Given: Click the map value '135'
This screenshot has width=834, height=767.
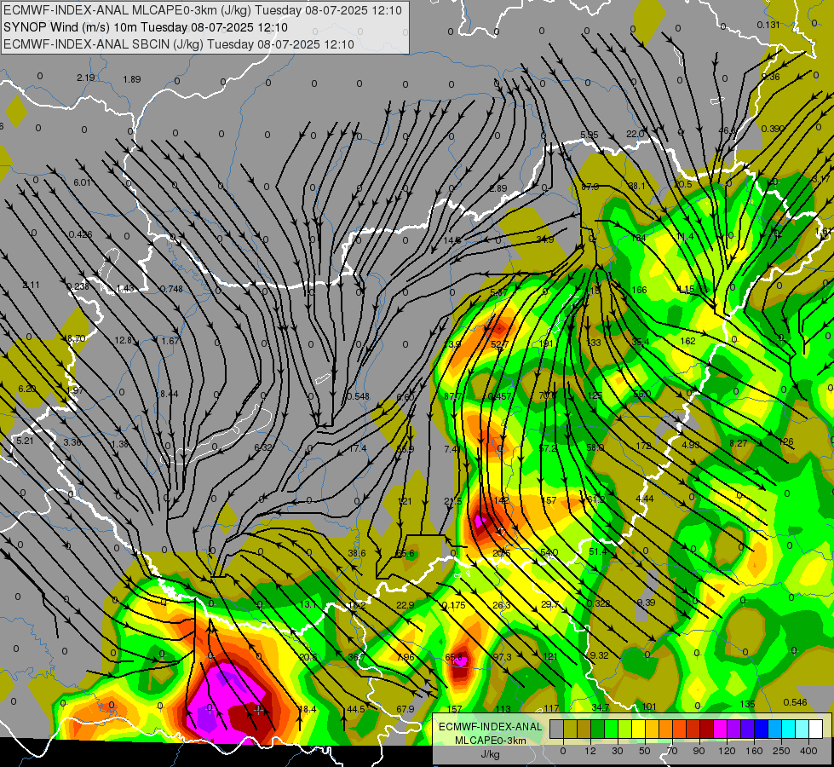Looking at the screenshot, I should point(747,704).
